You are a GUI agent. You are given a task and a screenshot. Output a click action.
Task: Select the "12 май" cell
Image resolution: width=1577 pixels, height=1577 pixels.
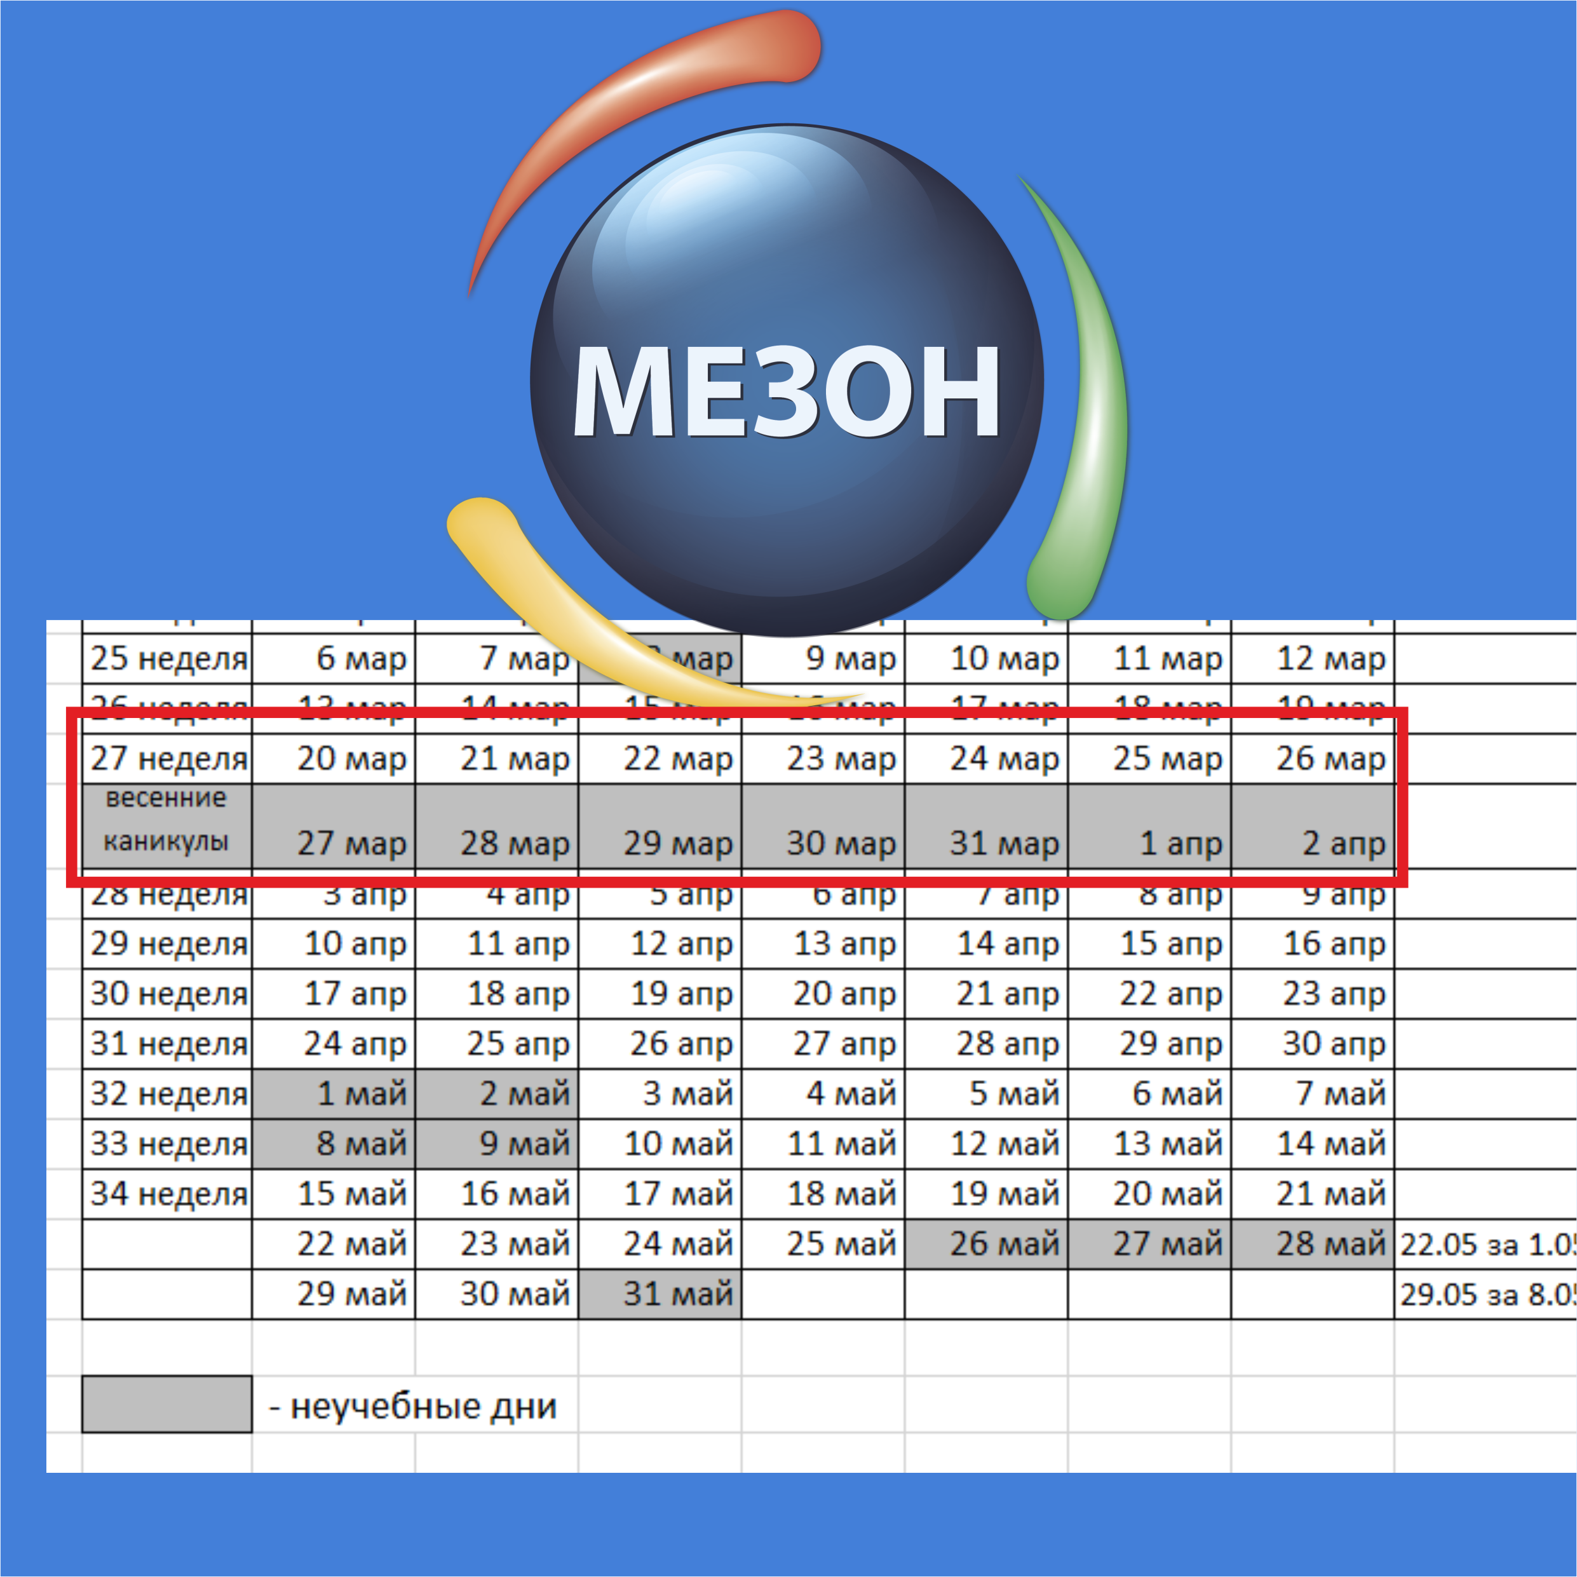(x=987, y=1144)
